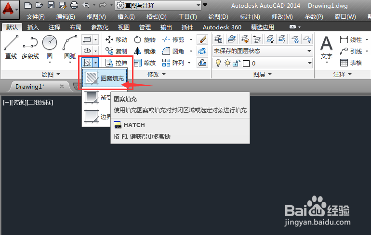Click the Hatch tool icon in draw panel
Image resolution: width=371 pixels, height=235 pixels.
[x=87, y=63]
